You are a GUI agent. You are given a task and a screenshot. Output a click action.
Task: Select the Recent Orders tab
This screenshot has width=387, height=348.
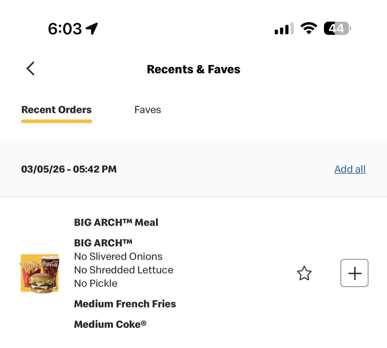point(56,110)
